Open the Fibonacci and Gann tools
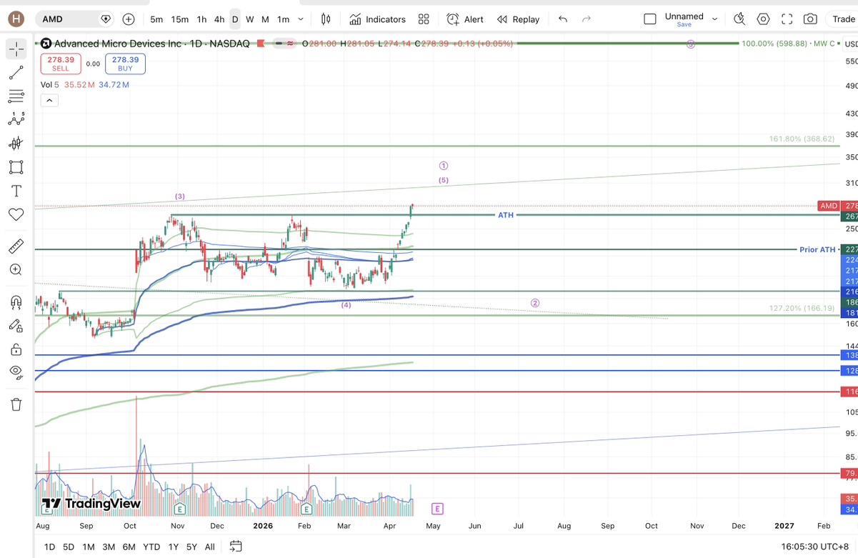858x558 pixels. click(x=16, y=96)
